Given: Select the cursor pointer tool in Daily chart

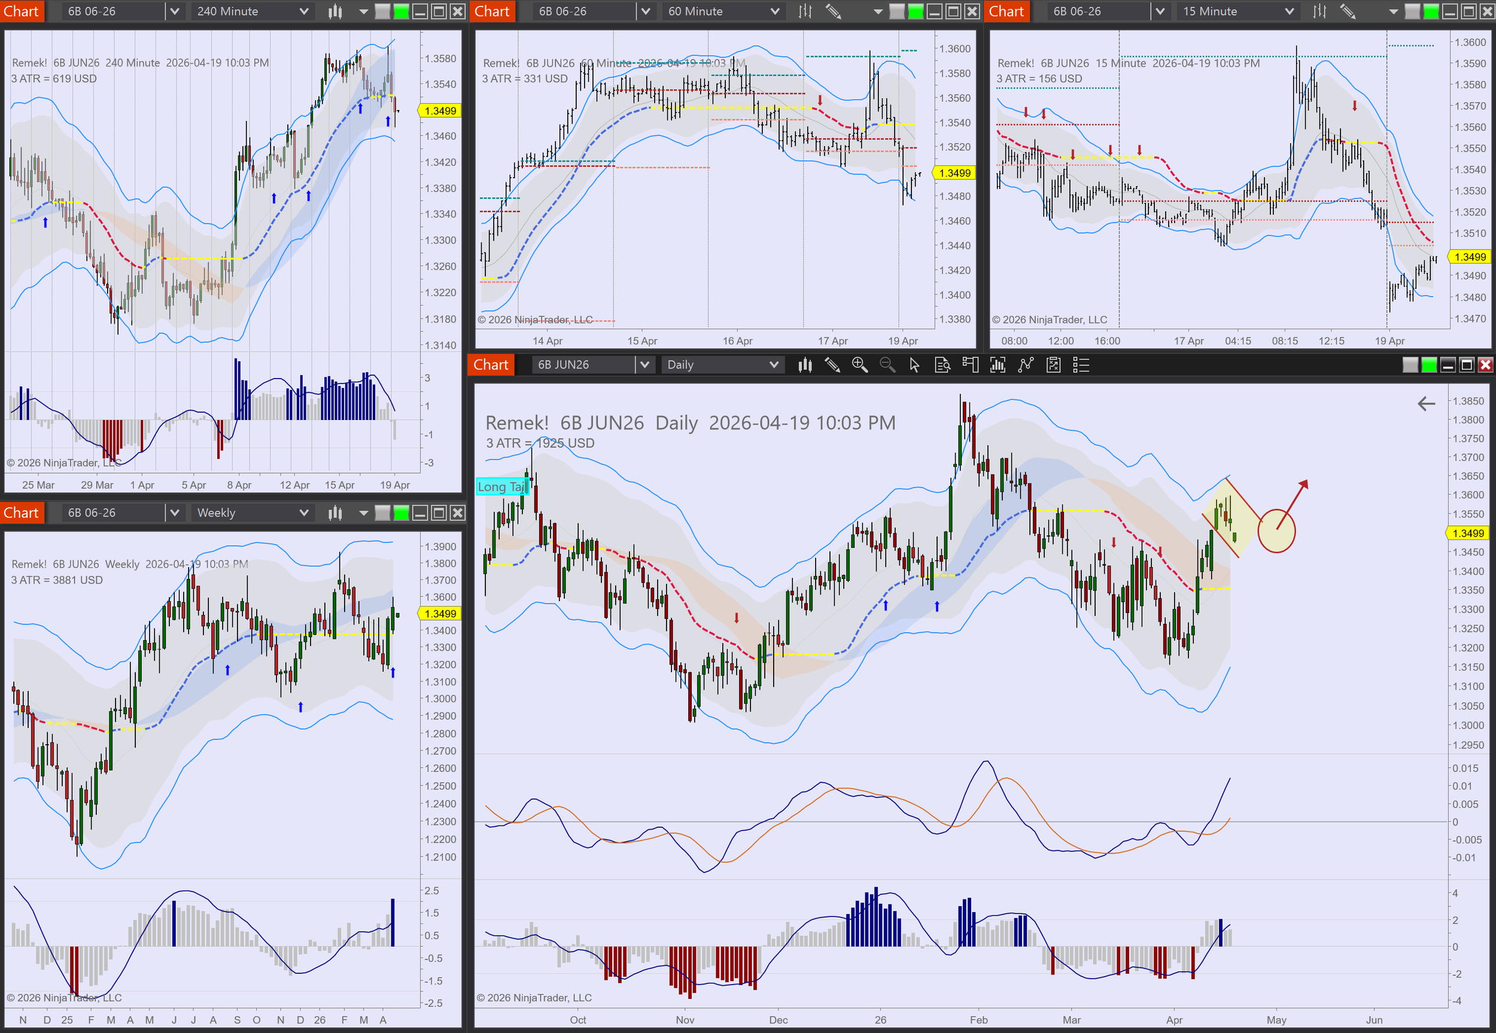Looking at the screenshot, I should click(914, 365).
